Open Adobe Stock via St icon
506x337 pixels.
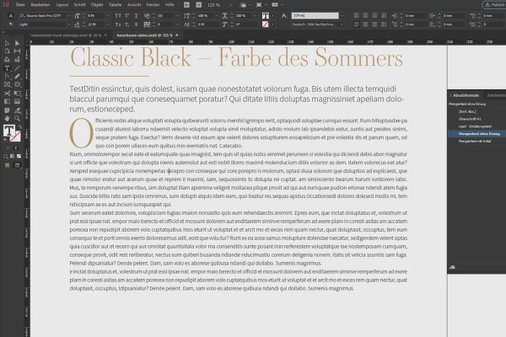tap(199, 5)
